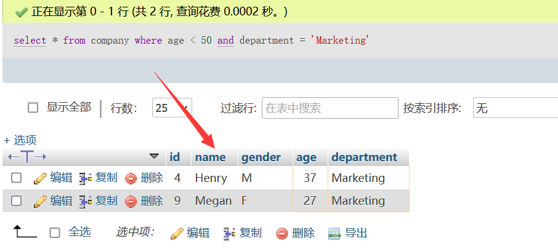This screenshot has height=249, width=558.
Task: Click 复制 link in Megan row
Action: coord(106,200)
